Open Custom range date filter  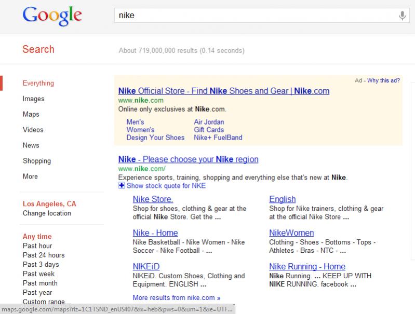[47, 302]
